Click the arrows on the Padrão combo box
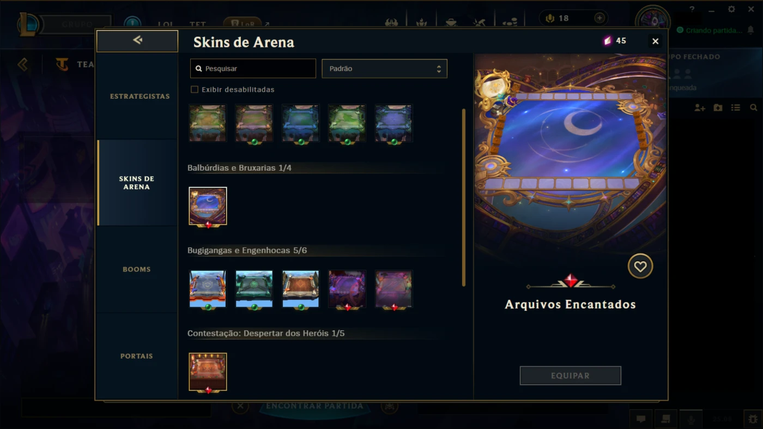 [439, 69]
